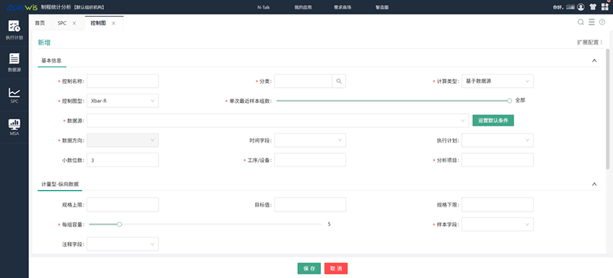Click the 基本信息 section heading

coord(52,60)
